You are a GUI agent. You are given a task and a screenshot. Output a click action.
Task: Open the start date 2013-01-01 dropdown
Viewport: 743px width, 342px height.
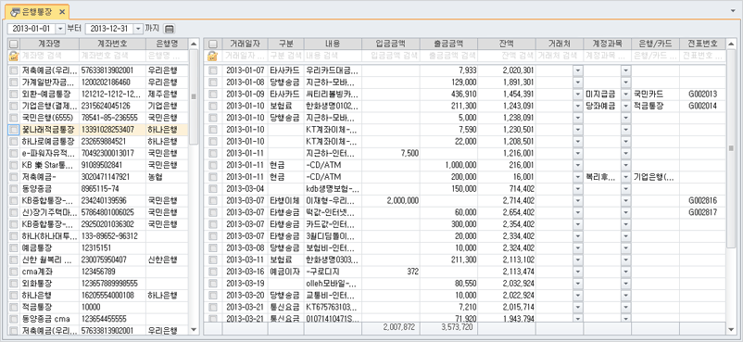(x=59, y=29)
